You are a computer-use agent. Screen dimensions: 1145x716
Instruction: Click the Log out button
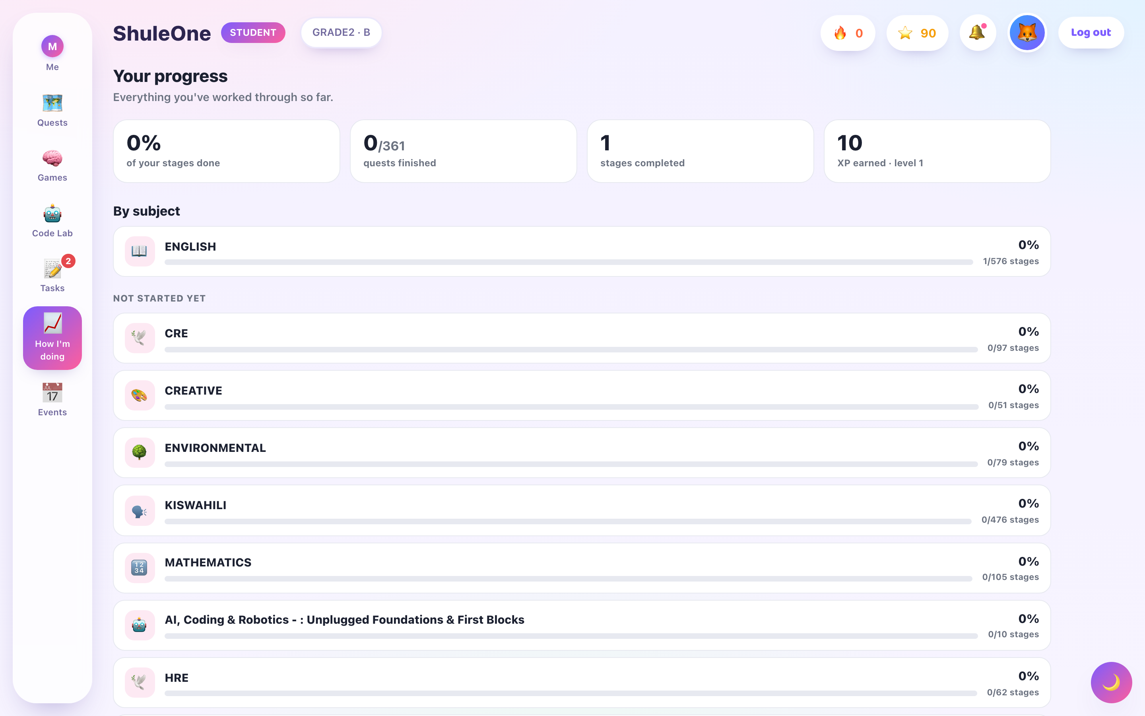click(x=1091, y=33)
